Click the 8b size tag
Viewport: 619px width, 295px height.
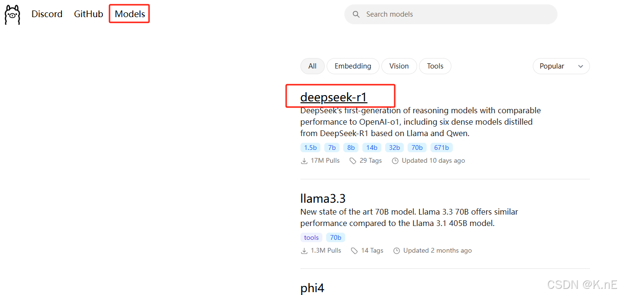coord(351,147)
